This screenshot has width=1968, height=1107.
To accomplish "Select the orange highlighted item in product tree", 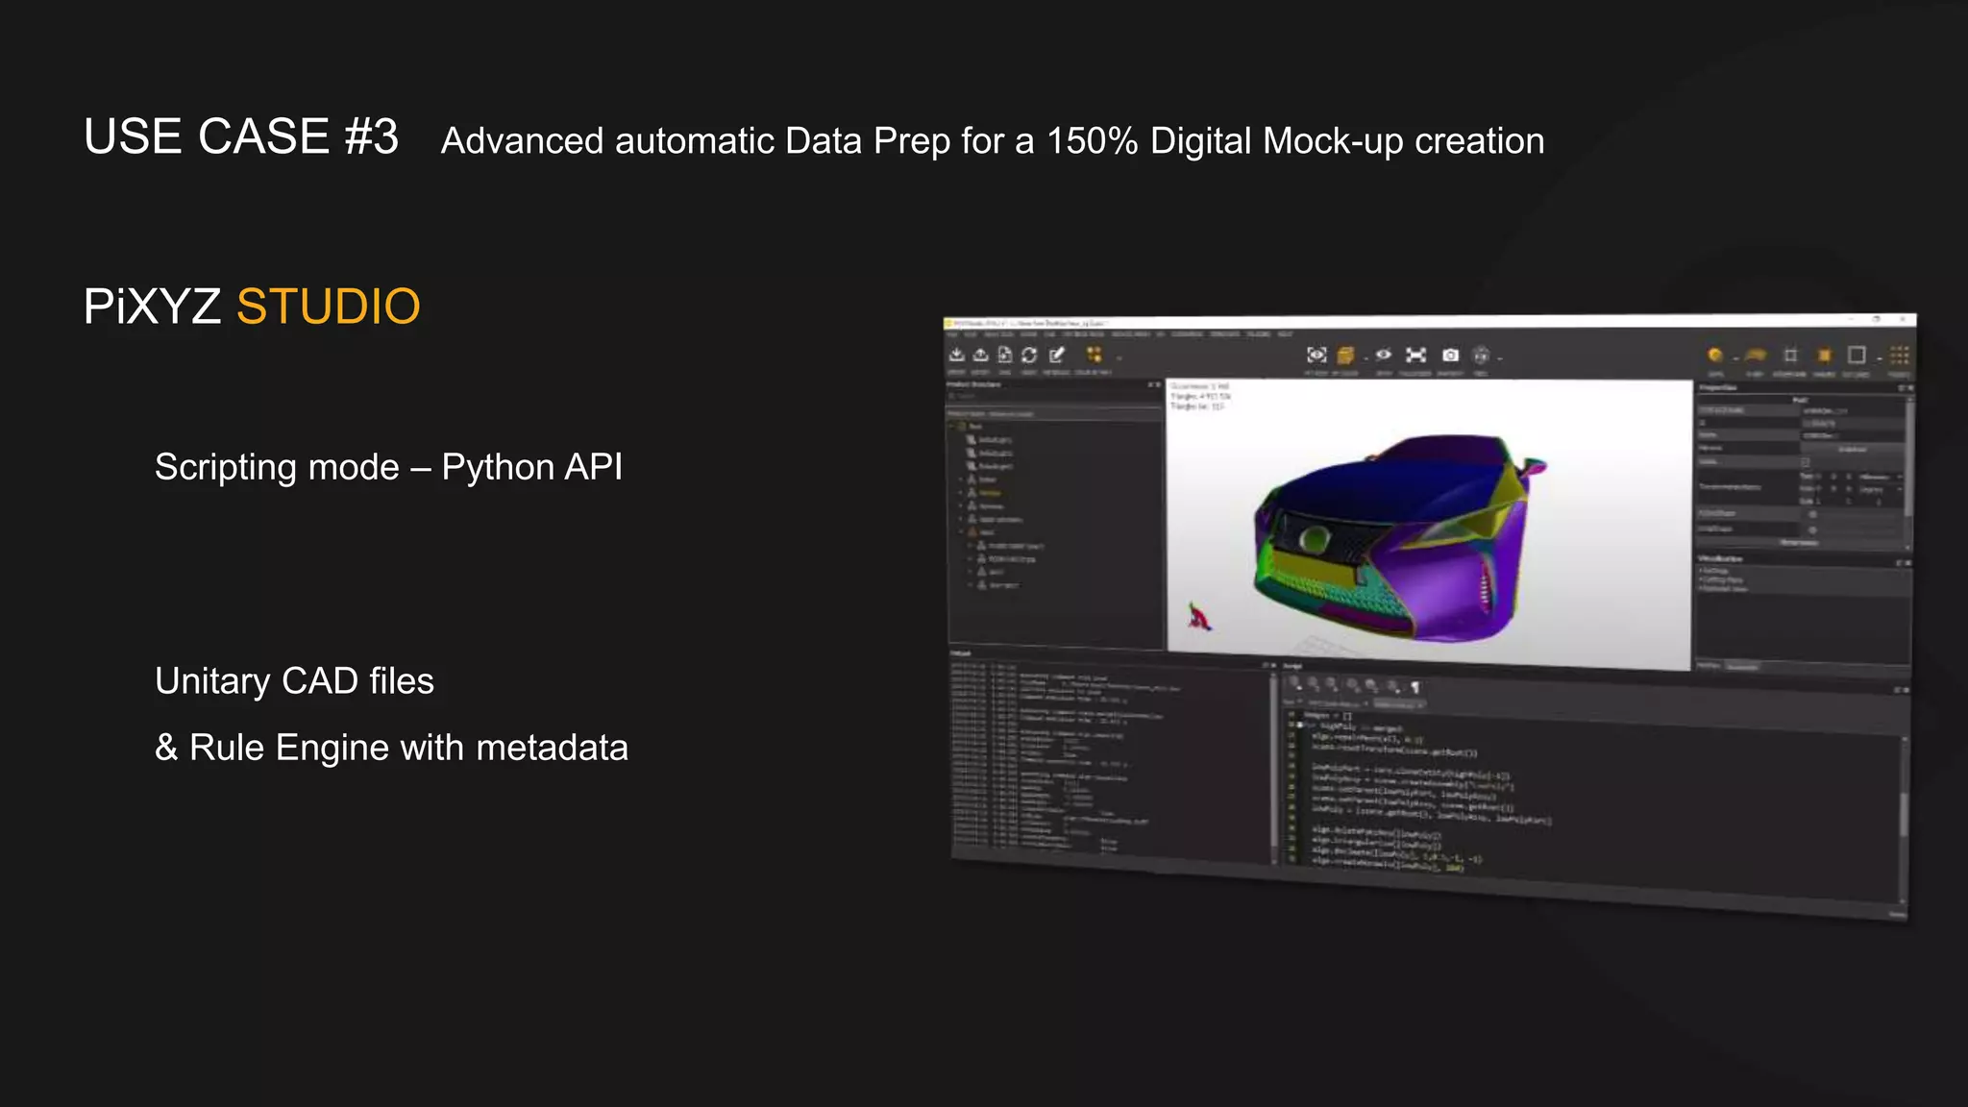I will point(990,493).
